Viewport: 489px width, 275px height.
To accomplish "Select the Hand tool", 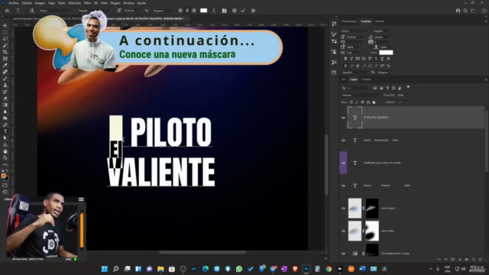I will pos(5,151).
